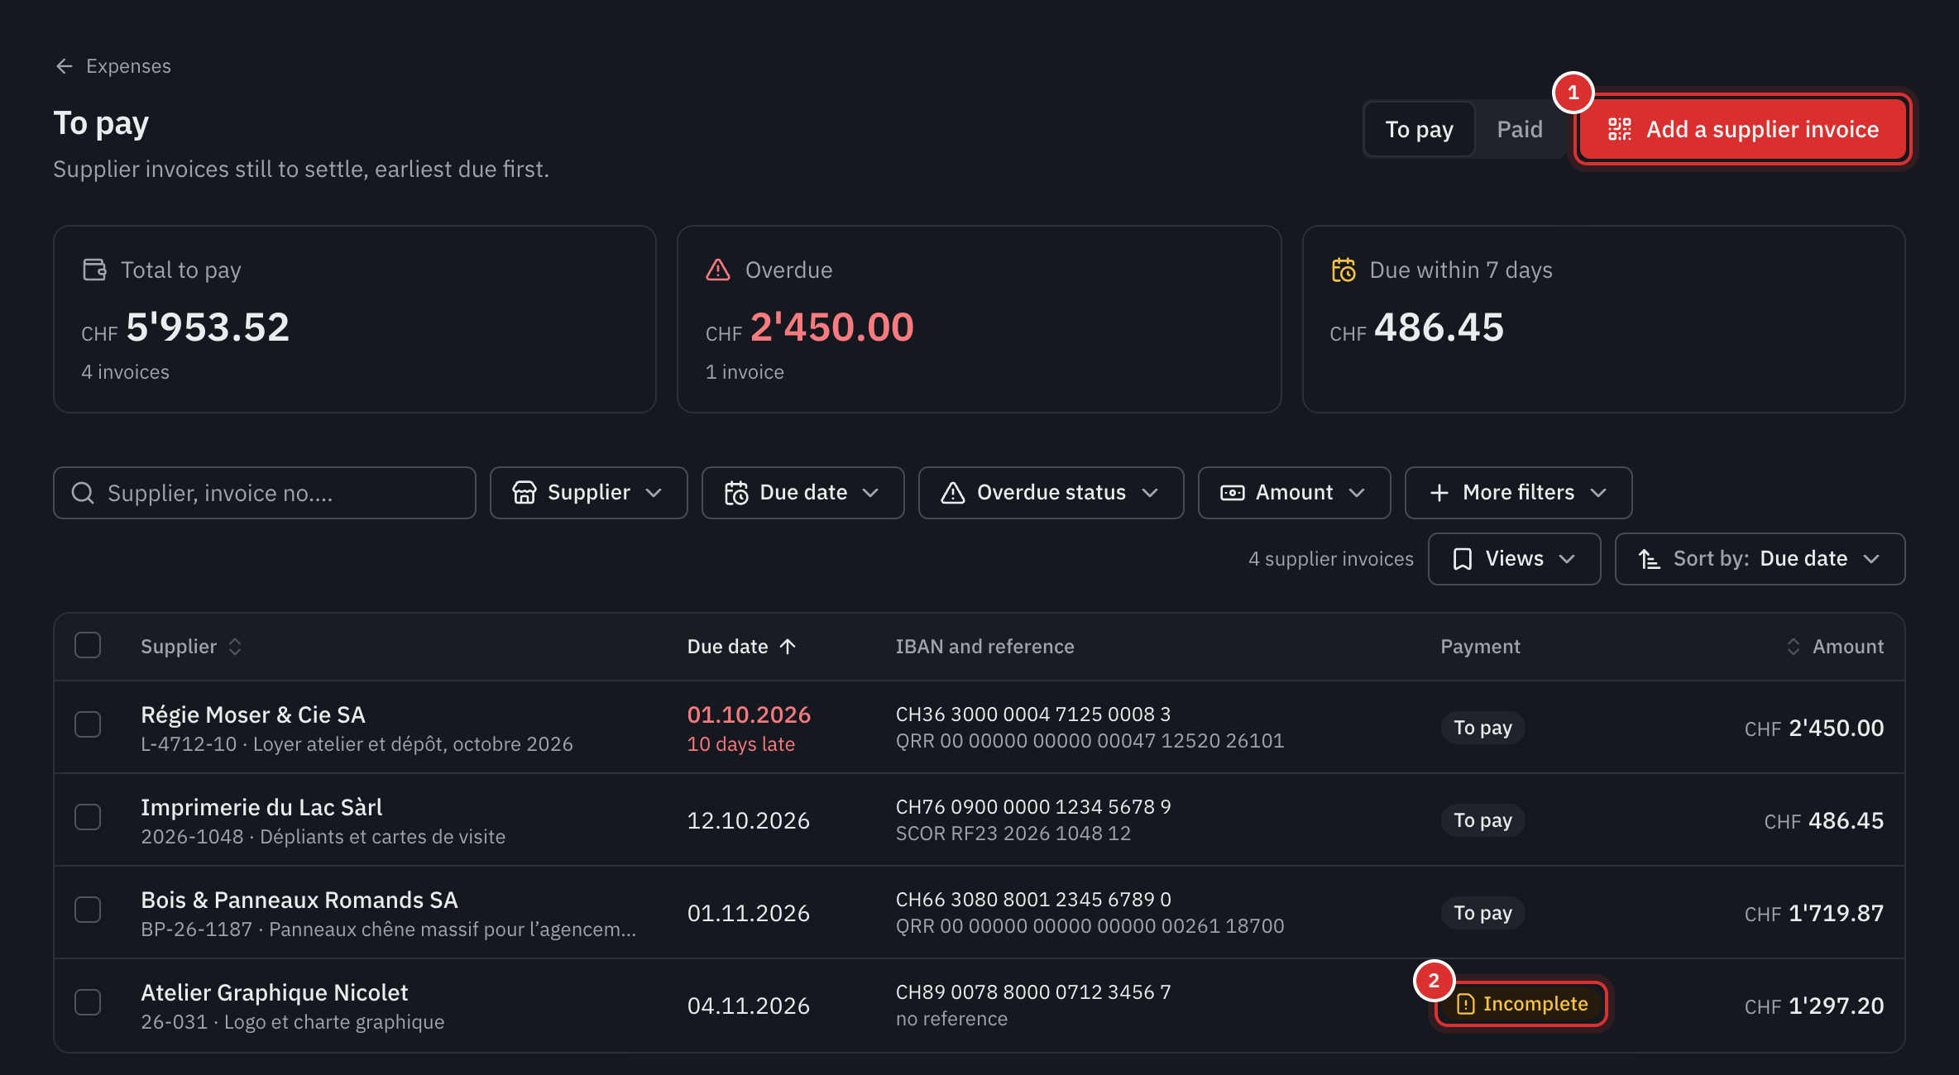Screen dimensions: 1959x1075
Task: Check the Bois & Panneaux Romands SA row
Action: (88, 910)
